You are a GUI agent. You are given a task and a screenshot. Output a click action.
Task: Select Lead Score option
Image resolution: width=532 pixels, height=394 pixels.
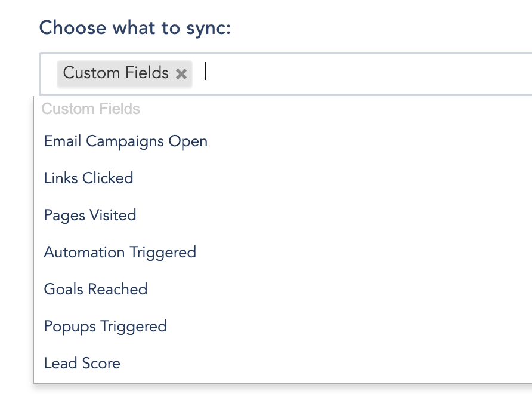283,364
